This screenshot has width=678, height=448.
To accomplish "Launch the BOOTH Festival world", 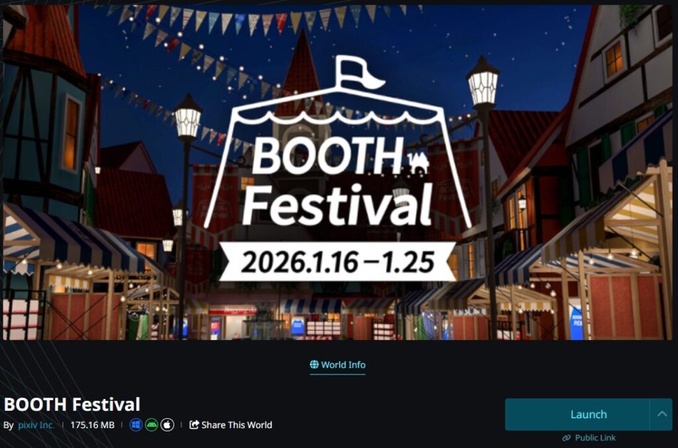I will (577, 414).
